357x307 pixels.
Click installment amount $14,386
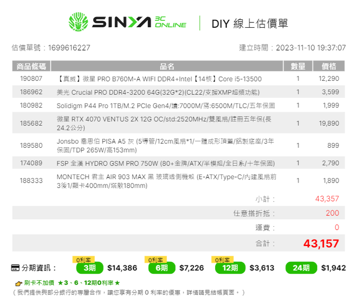click(x=122, y=268)
